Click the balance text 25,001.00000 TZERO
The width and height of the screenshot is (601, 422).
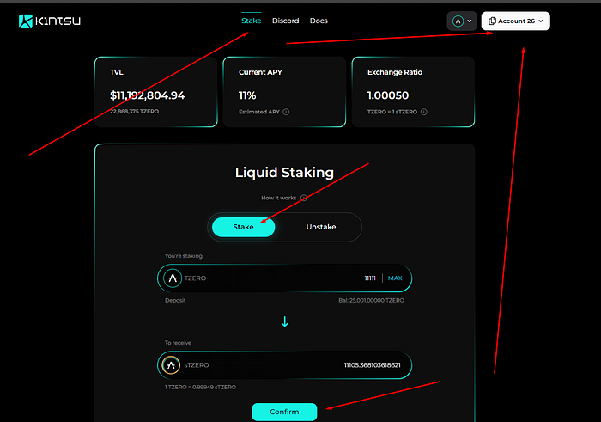tap(371, 300)
